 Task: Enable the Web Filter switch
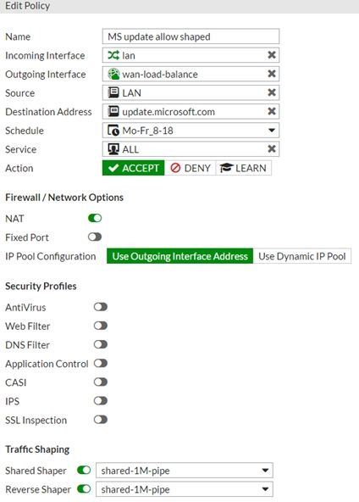pos(101,326)
